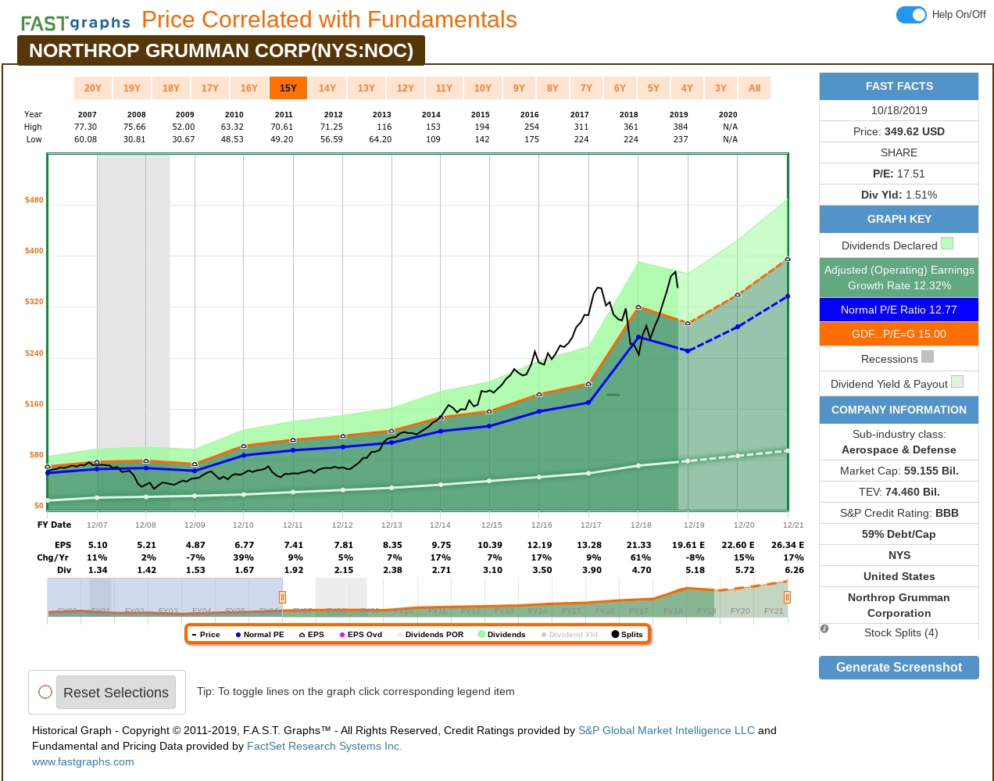Select the 16Y time range tab
The width and height of the screenshot is (994, 781).
(249, 88)
